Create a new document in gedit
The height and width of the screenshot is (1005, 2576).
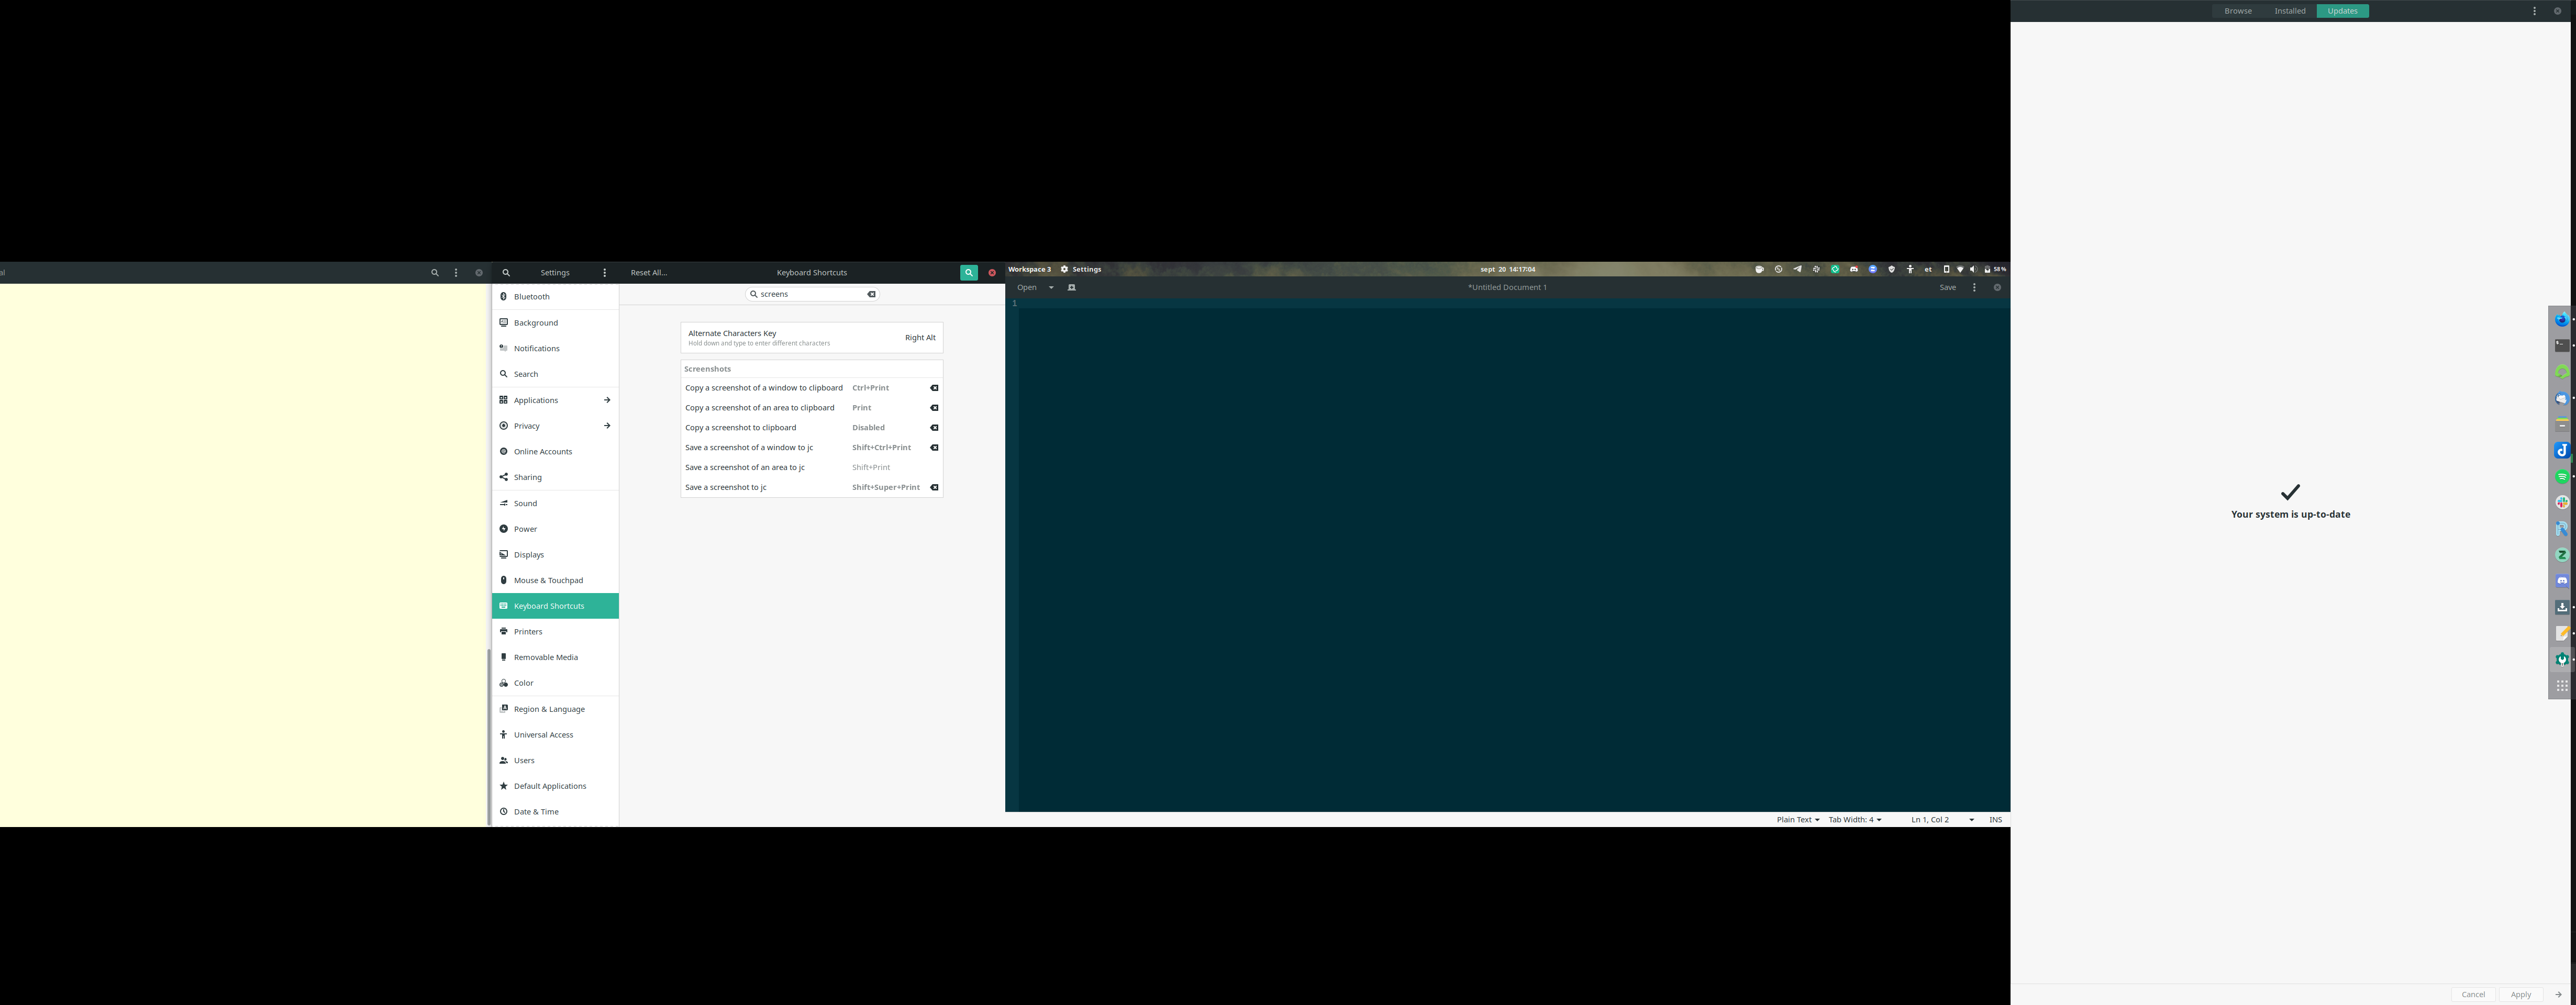1072,287
